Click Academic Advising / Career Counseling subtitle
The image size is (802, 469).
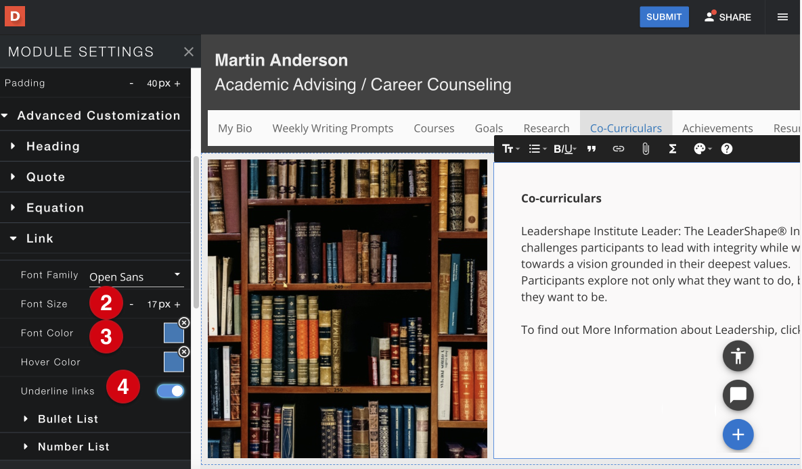(363, 84)
